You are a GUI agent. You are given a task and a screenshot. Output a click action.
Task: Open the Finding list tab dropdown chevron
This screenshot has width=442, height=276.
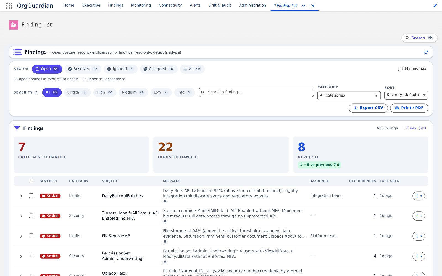pos(304,6)
